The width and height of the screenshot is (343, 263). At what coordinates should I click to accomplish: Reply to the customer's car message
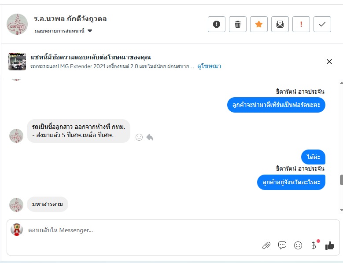(150, 137)
